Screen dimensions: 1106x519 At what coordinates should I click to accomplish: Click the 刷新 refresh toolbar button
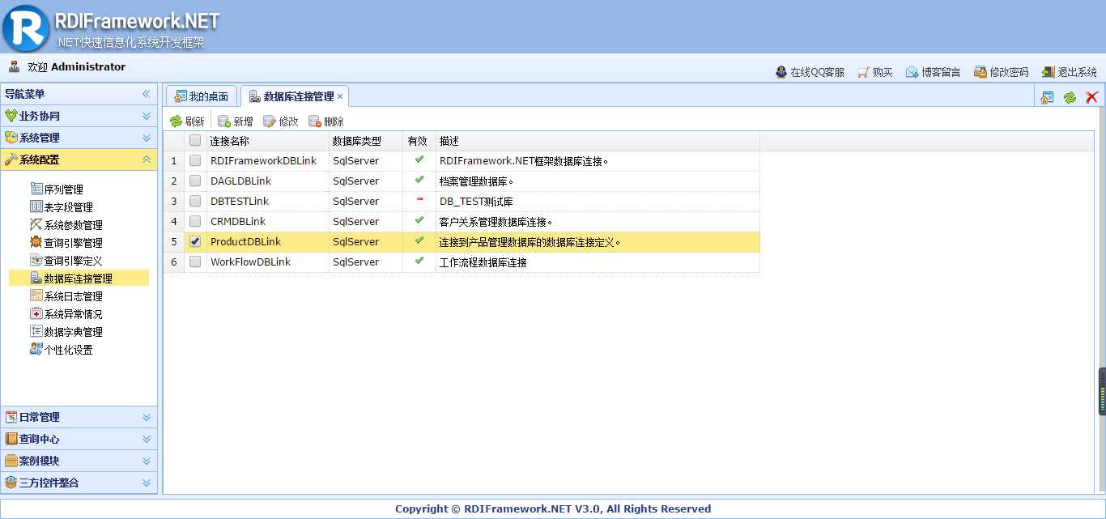pyautogui.click(x=187, y=121)
